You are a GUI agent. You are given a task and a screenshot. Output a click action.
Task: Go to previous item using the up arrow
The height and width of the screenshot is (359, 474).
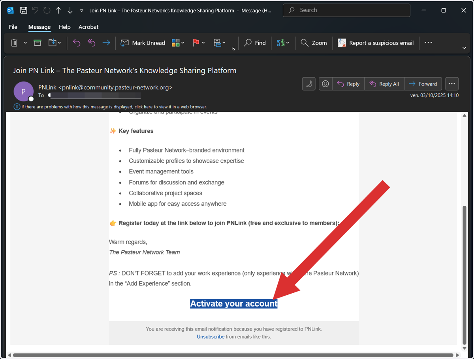tap(58, 11)
